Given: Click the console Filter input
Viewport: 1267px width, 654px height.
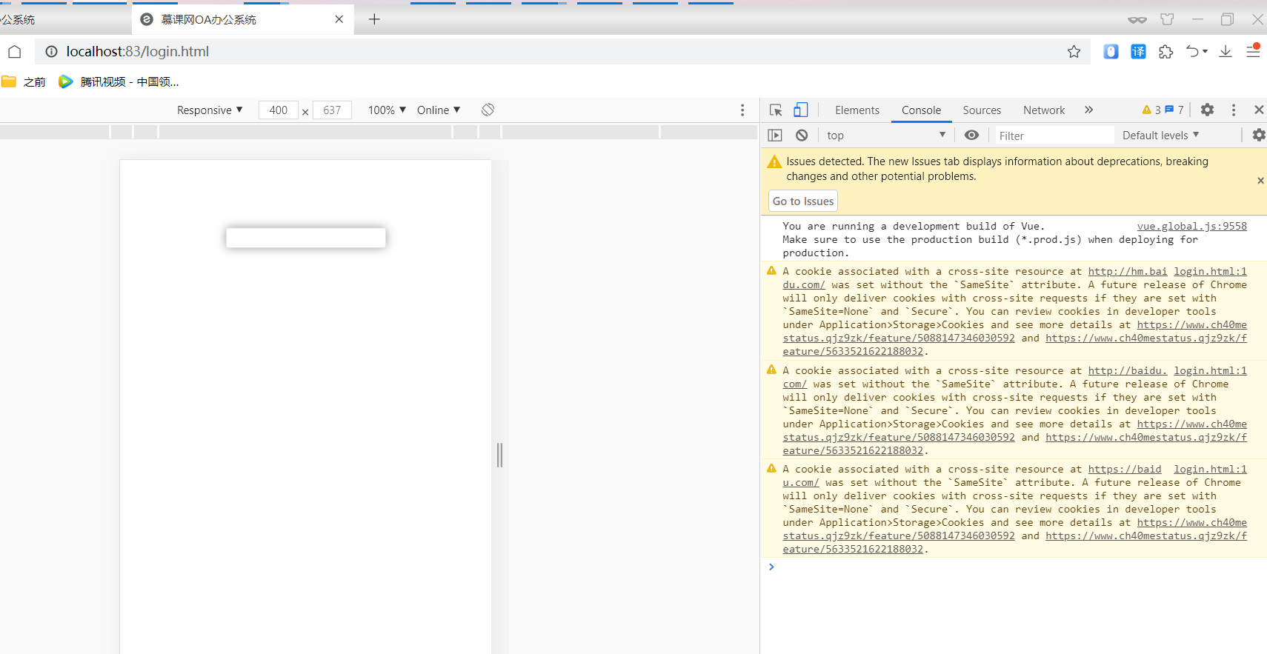Looking at the screenshot, I should pos(1053,136).
